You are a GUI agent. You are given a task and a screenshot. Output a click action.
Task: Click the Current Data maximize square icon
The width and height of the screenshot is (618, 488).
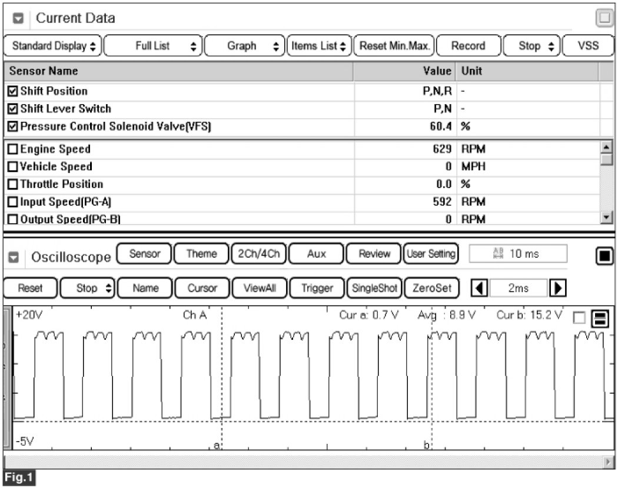pyautogui.click(x=604, y=19)
